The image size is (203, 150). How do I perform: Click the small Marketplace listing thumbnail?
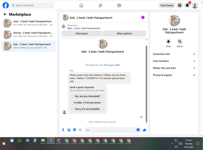(x=64, y=26)
